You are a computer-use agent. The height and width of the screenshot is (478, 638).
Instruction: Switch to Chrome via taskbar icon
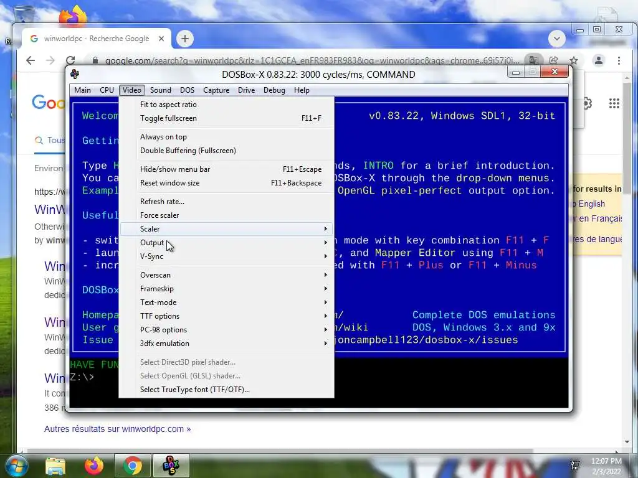pos(132,466)
